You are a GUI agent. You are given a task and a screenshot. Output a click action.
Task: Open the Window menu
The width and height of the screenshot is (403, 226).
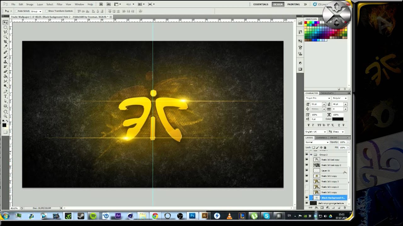79,4
